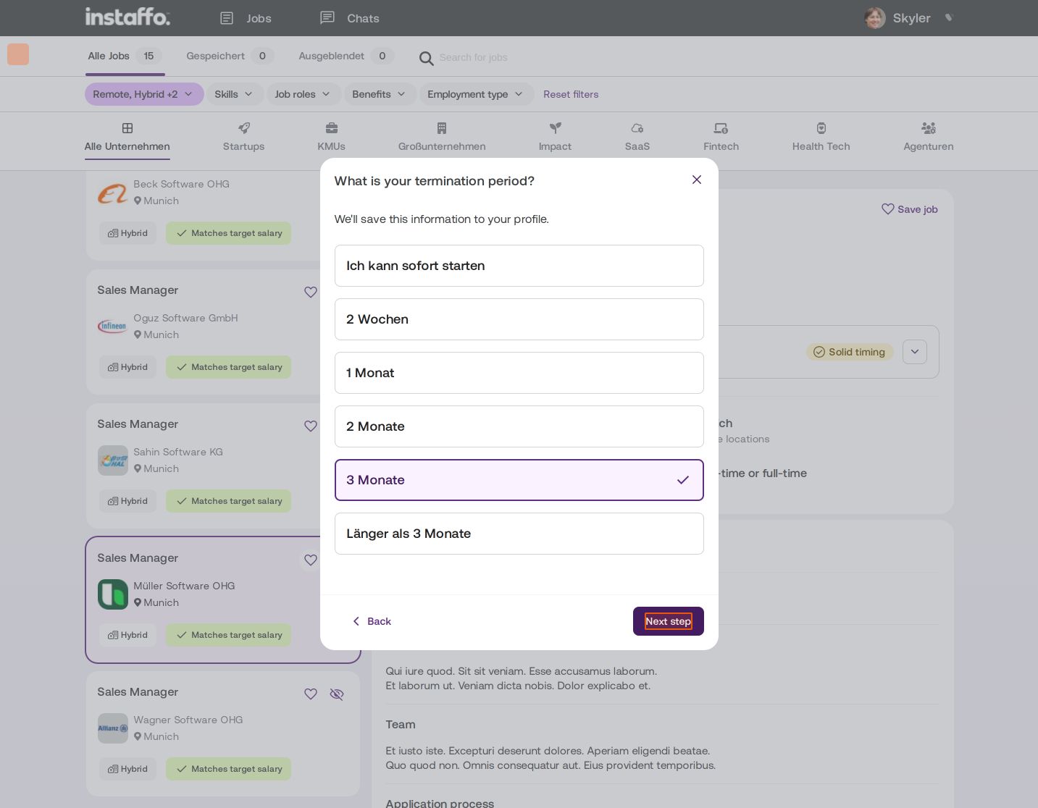The width and height of the screenshot is (1038, 808).
Task: Open Skyler's profile avatar
Action: (x=875, y=18)
